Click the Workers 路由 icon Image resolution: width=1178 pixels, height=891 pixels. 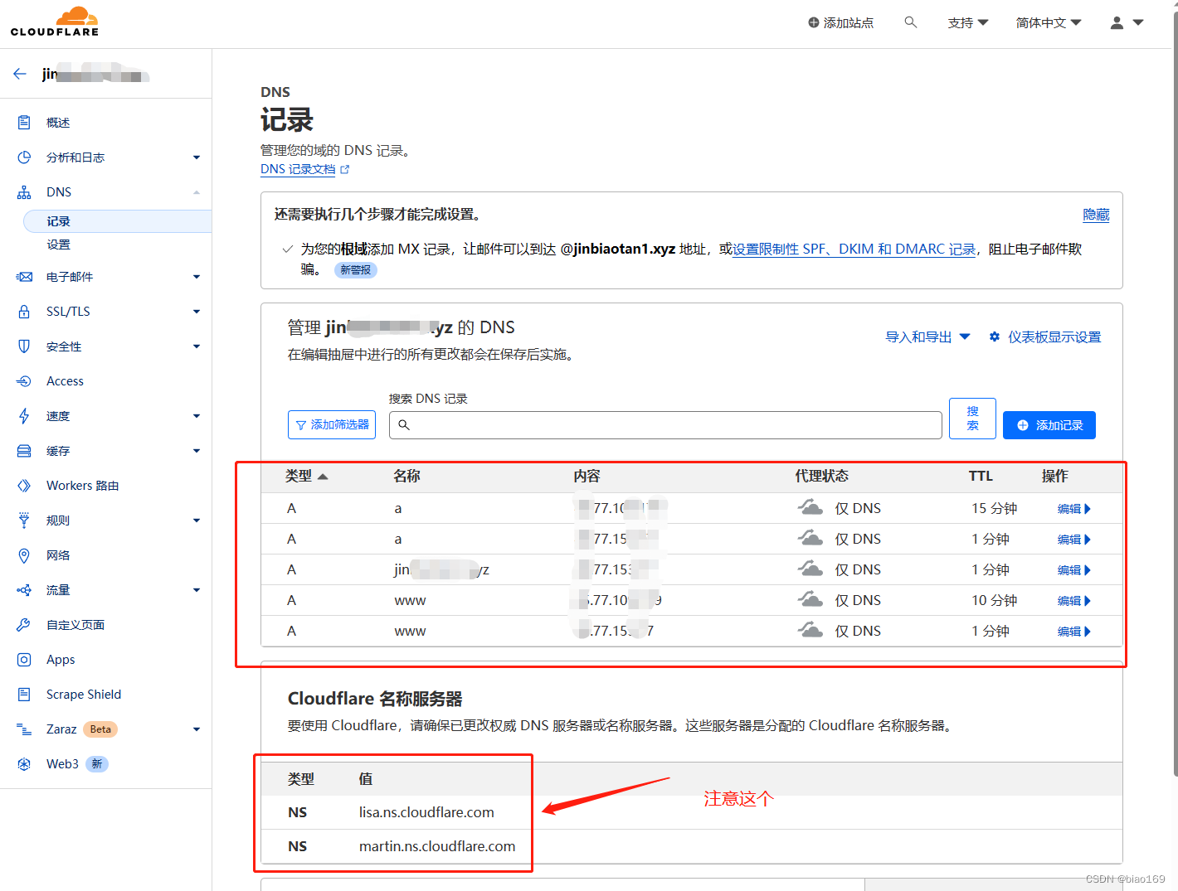[24, 486]
